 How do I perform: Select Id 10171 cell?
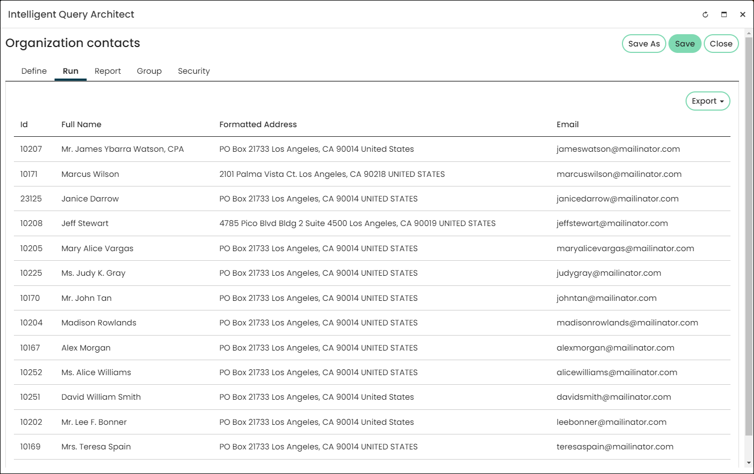pyautogui.click(x=29, y=174)
